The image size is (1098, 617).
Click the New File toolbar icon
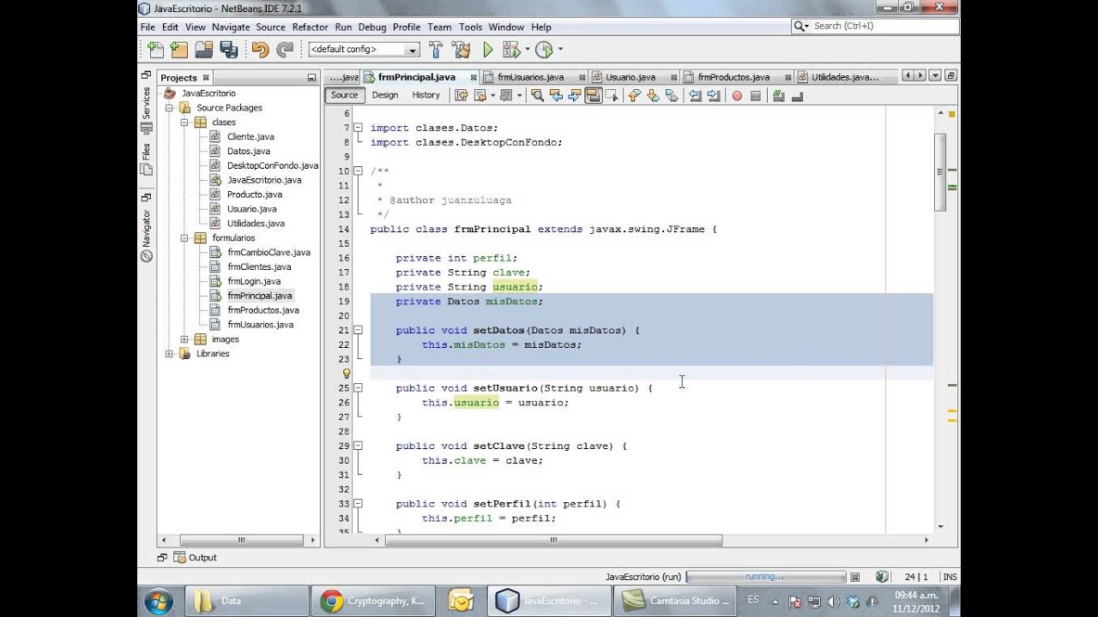click(155, 50)
